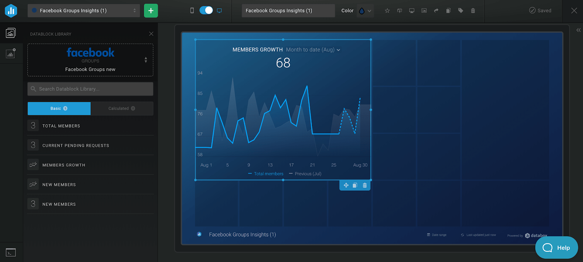Open the Color droplet picker

click(x=365, y=11)
